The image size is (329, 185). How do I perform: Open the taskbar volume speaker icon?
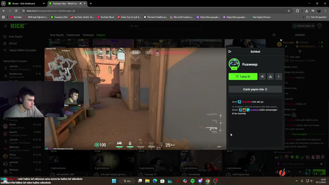[x=311, y=181]
